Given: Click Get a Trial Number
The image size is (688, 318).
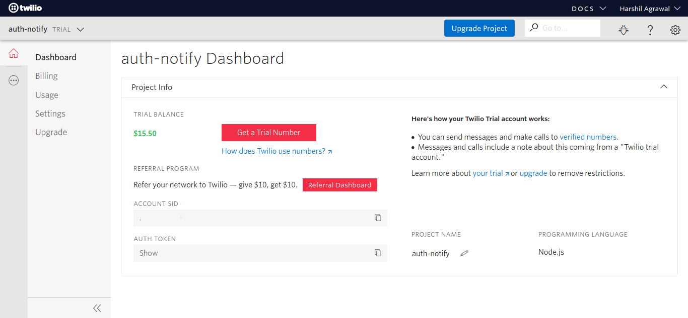Looking at the screenshot, I should click(269, 133).
